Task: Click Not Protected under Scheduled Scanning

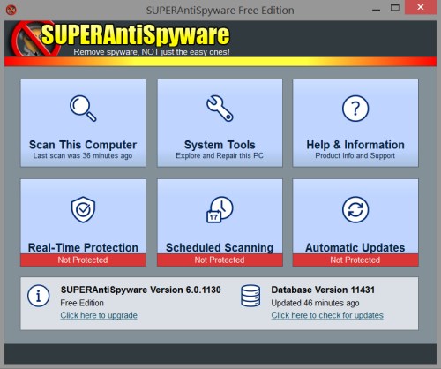Action: pos(220,260)
